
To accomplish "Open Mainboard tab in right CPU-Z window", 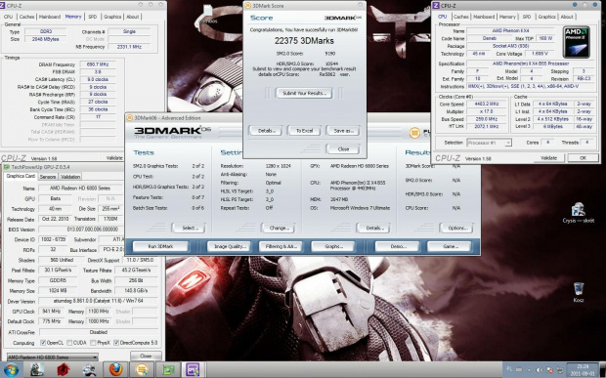I will [x=484, y=17].
